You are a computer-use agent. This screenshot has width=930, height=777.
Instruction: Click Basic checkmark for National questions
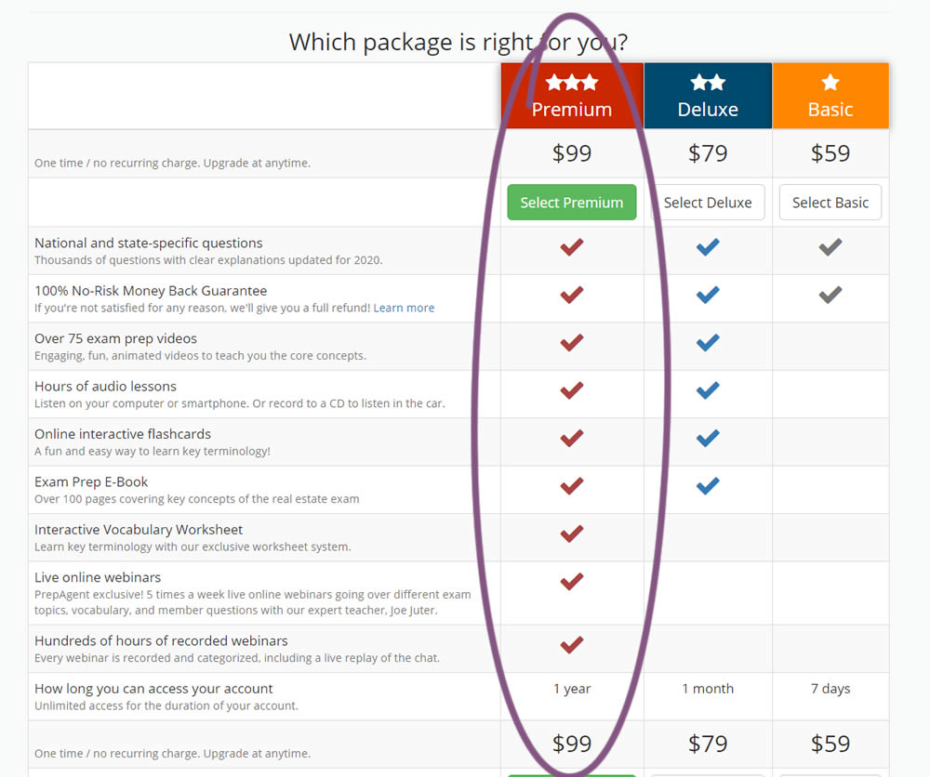(x=830, y=247)
